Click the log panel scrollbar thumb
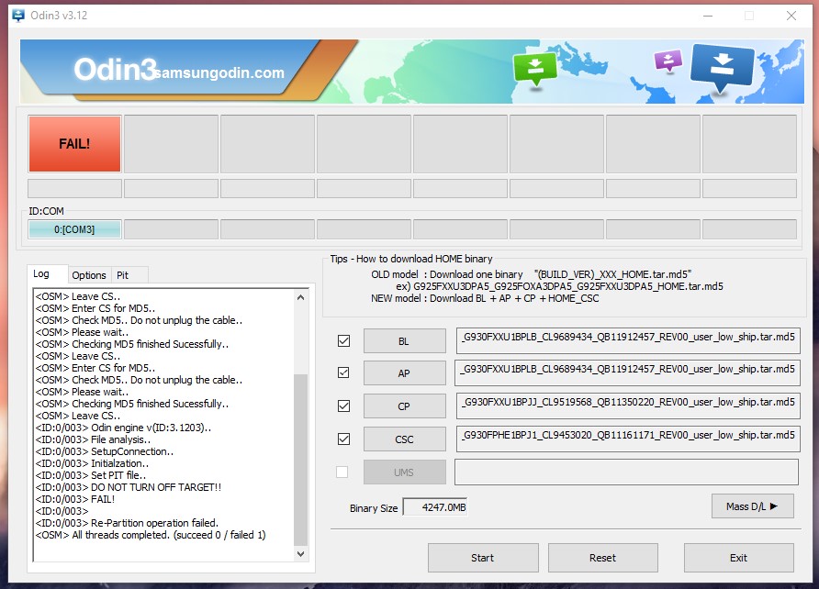The width and height of the screenshot is (819, 589). 300,459
